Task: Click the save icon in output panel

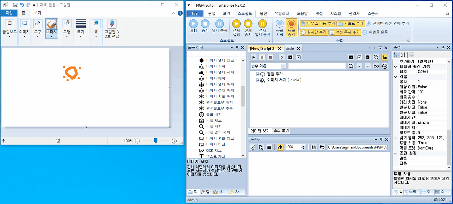Action: (314, 147)
